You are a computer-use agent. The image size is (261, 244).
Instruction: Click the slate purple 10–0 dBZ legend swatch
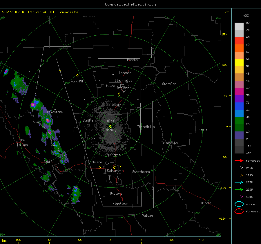pyautogui.click(x=239, y=135)
